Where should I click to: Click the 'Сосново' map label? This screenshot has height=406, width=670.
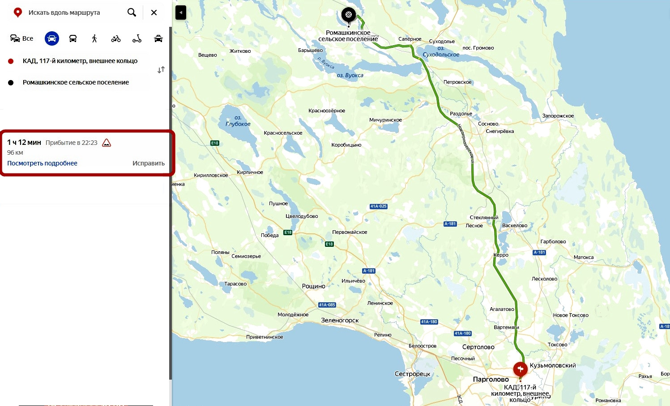488,124
